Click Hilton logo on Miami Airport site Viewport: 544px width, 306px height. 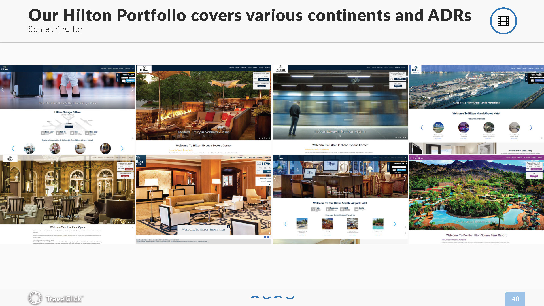(x=416, y=70)
